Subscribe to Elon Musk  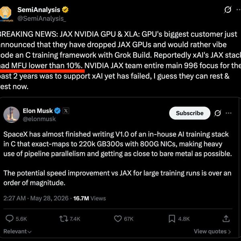[x=190, y=113]
